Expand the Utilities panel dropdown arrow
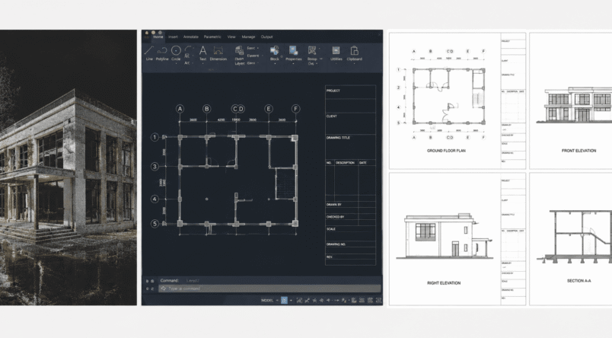Image resolution: width=612 pixels, height=338 pixels. pos(336,64)
